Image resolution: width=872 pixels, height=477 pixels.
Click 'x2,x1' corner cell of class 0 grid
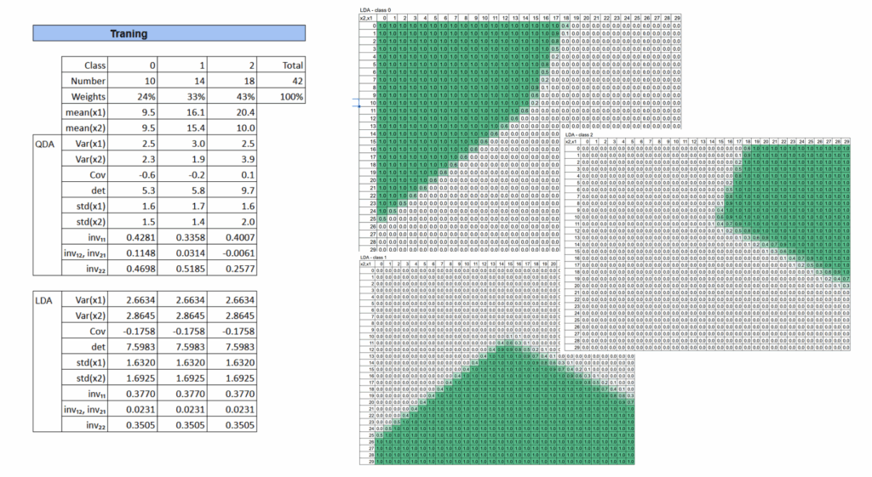[x=366, y=19]
